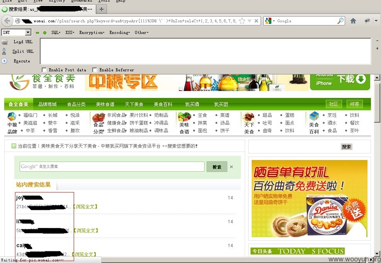This screenshot has height=263, width=381.
Task: Open 美味食谱 navigation tab
Action: click(x=105, y=105)
